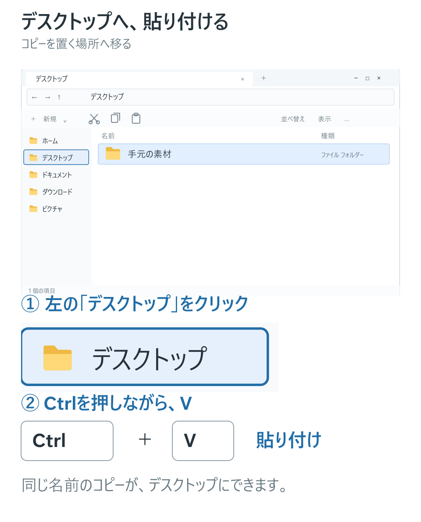Click the enlarged デスクトップ button

(145, 357)
